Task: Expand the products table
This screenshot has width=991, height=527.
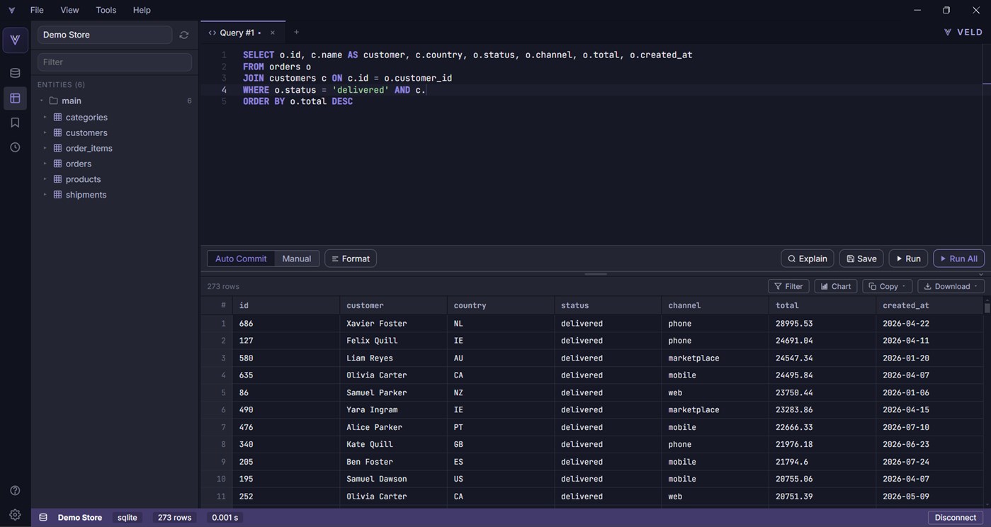Action: 45,179
